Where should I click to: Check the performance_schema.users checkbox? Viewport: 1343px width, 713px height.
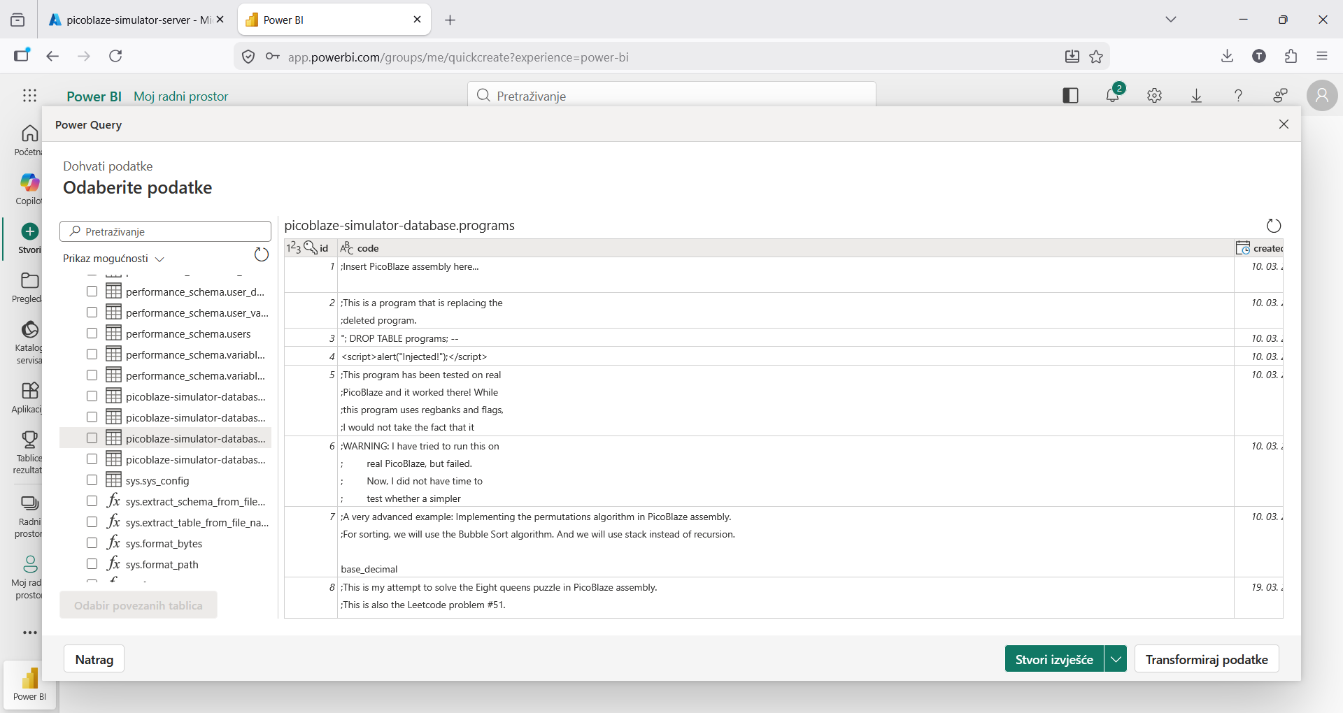(92, 333)
